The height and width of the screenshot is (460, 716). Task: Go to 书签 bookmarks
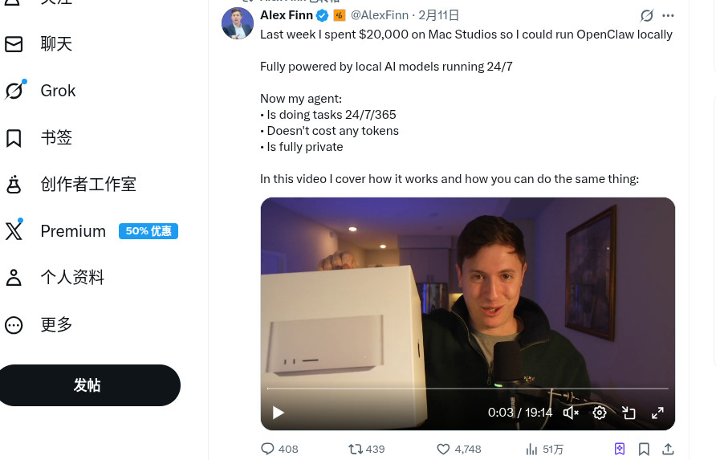pyautogui.click(x=56, y=138)
